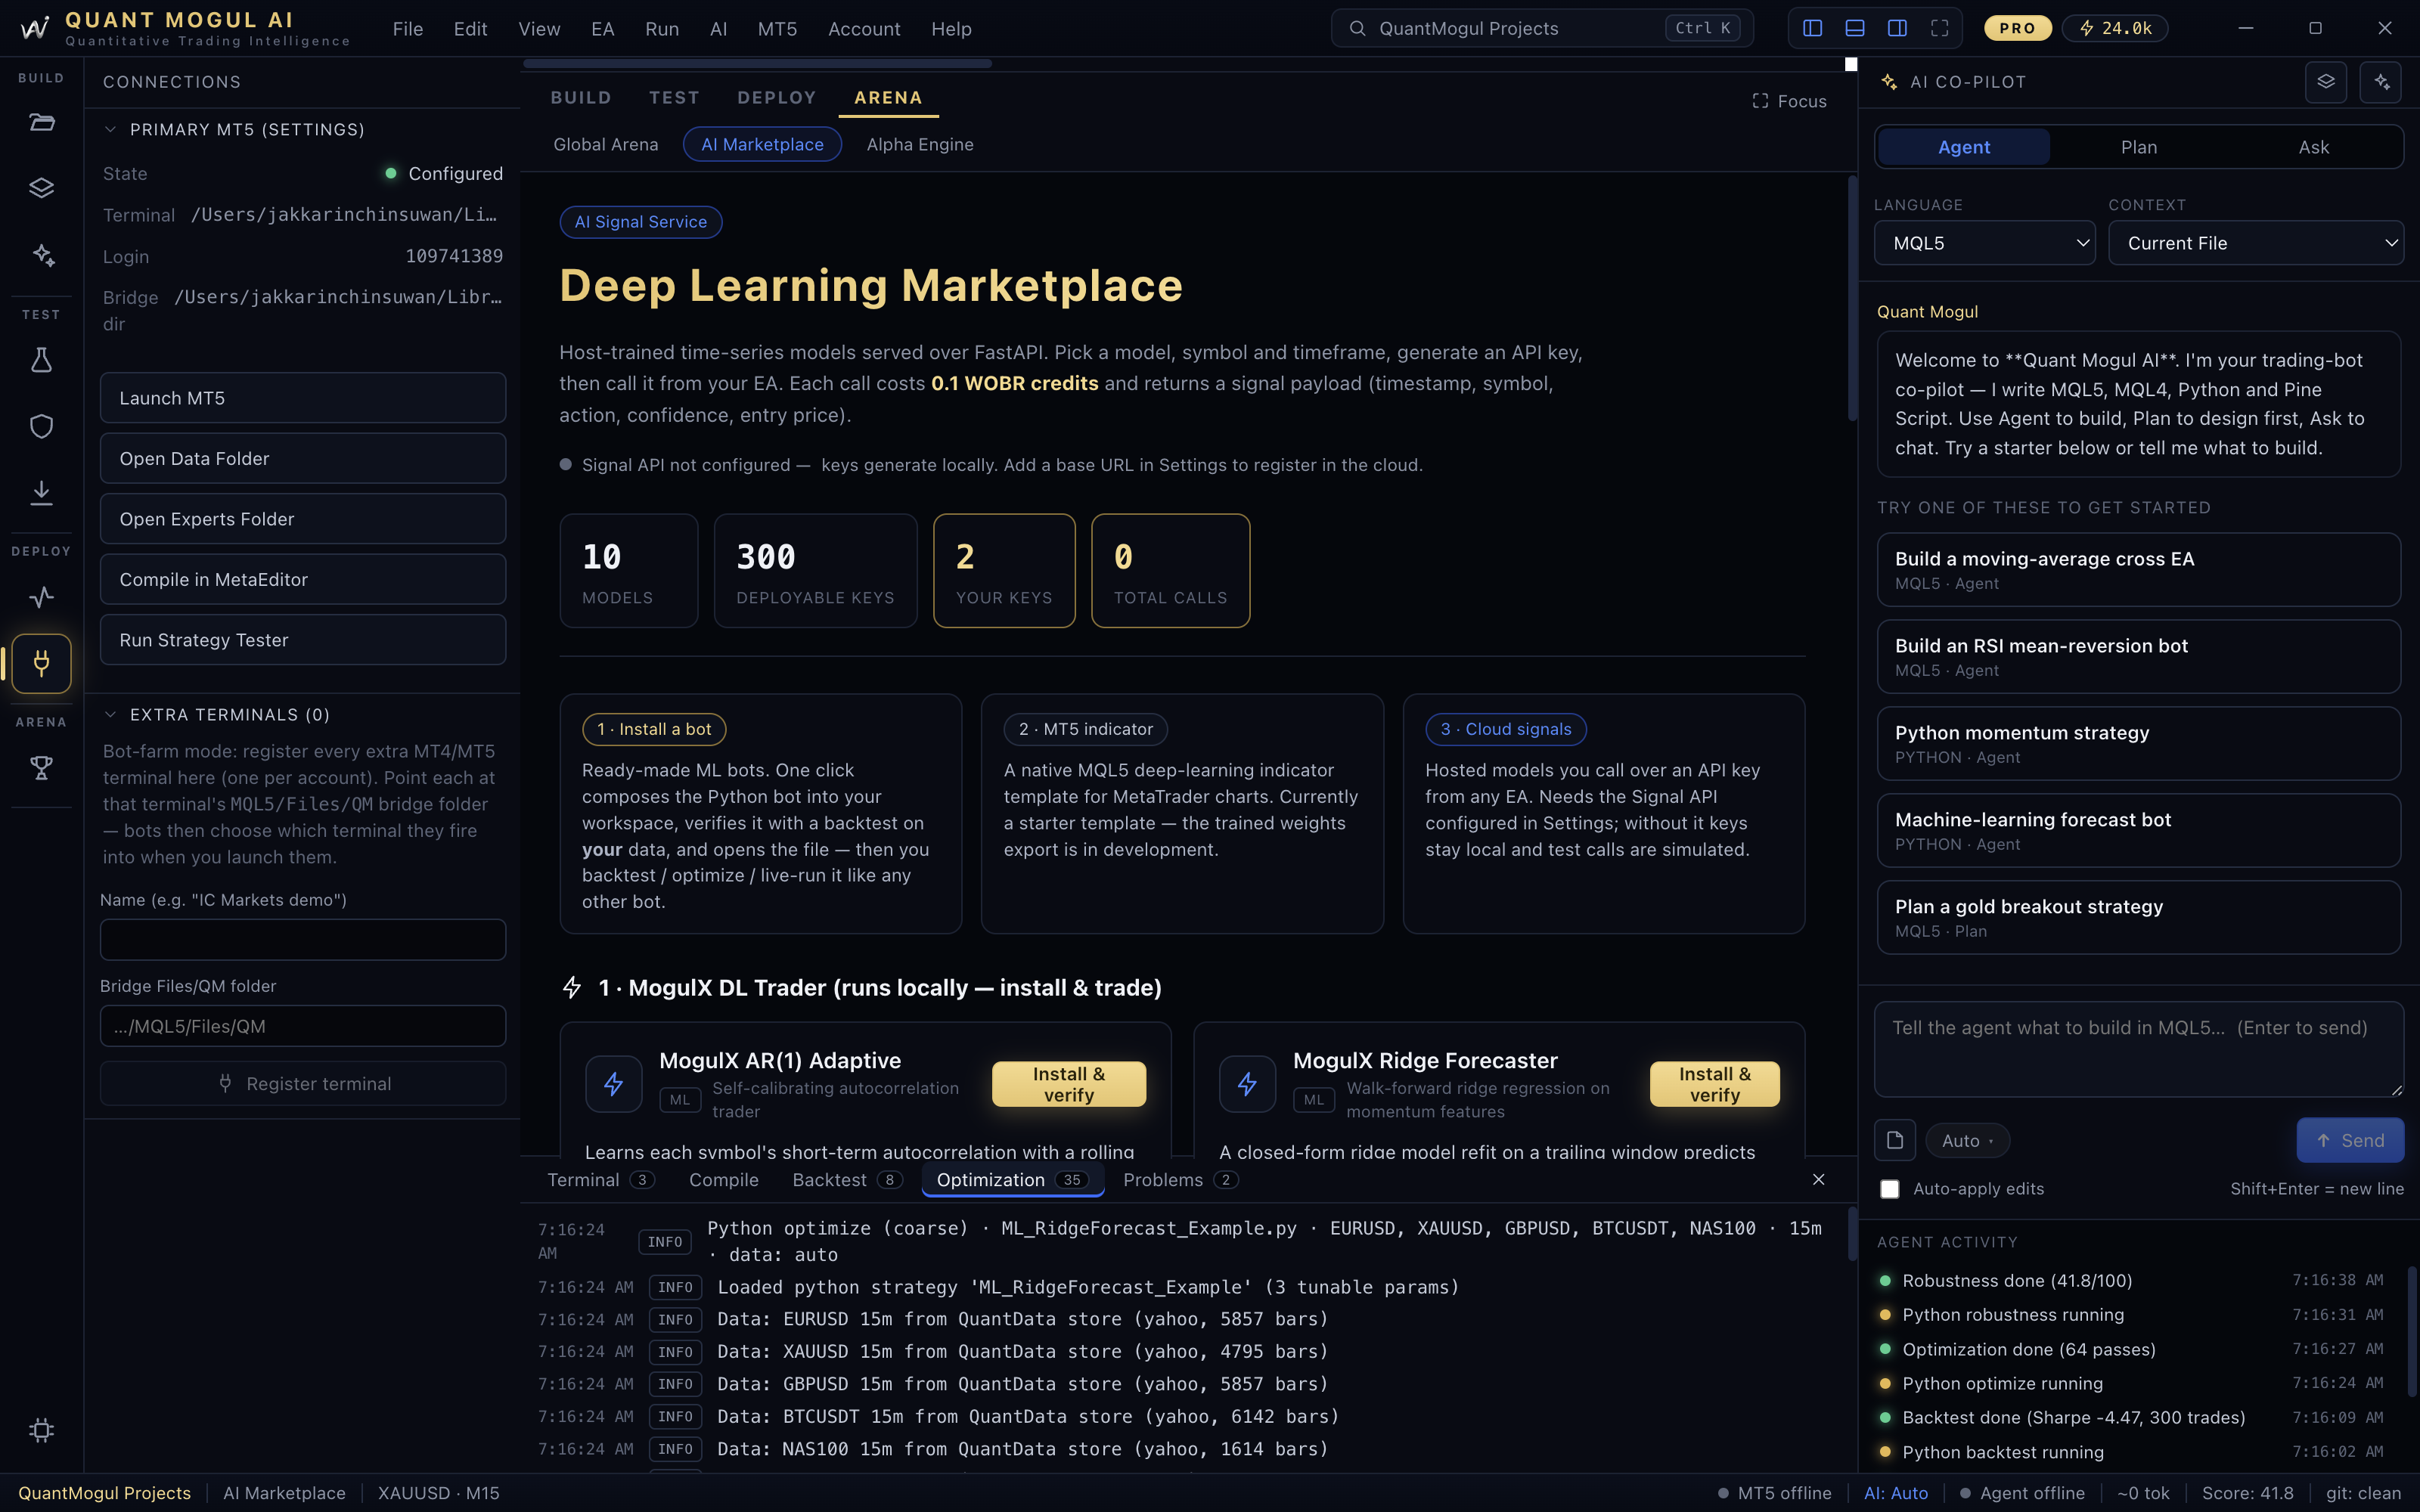The height and width of the screenshot is (1512, 2420).
Task: Click Install & verify for MogulX AR(1) Adaptive
Action: (x=1069, y=1084)
